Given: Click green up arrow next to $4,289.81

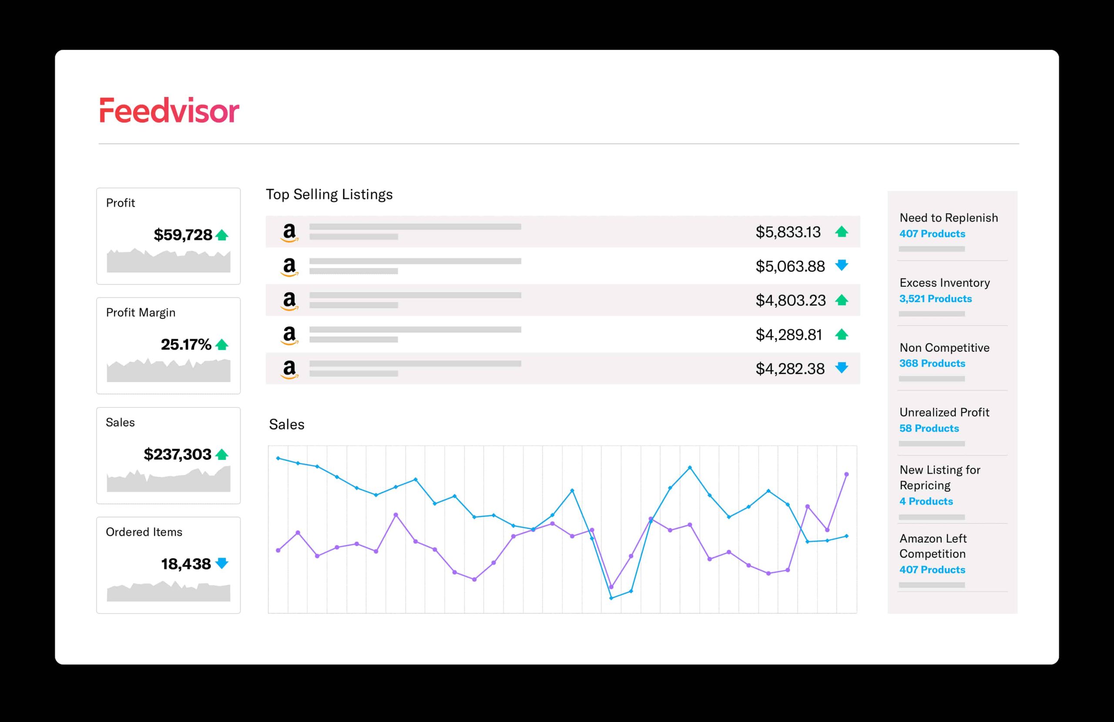Looking at the screenshot, I should point(842,334).
